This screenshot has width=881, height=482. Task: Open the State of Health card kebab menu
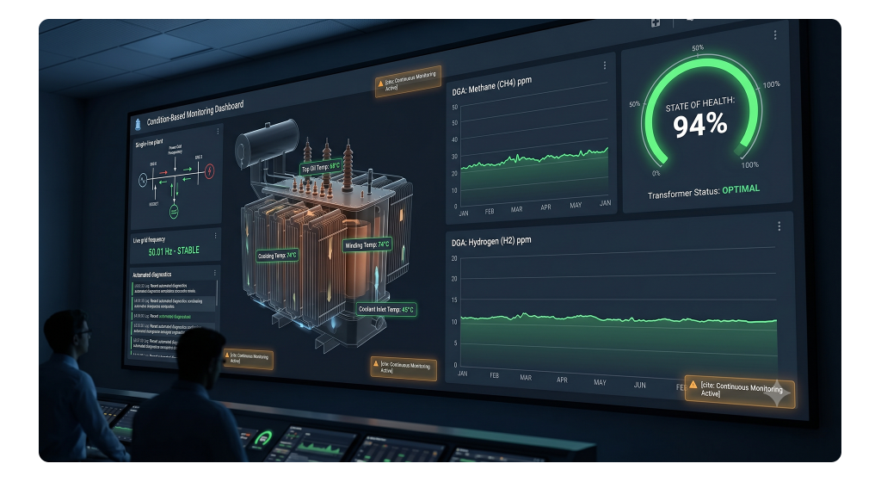(775, 34)
